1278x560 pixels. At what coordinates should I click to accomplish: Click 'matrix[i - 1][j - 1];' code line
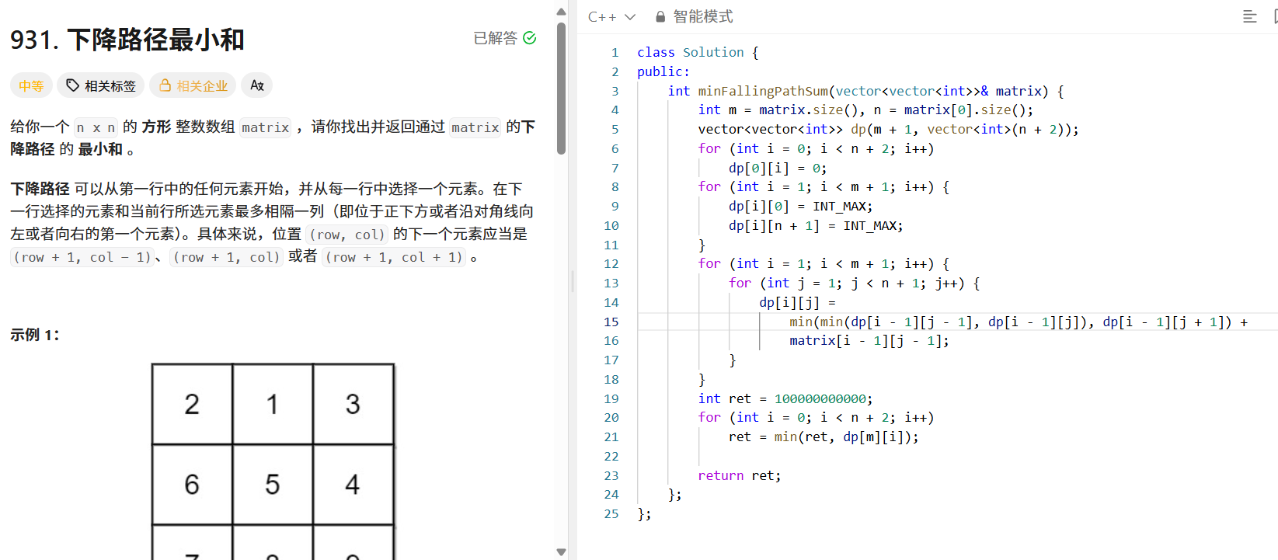869,340
